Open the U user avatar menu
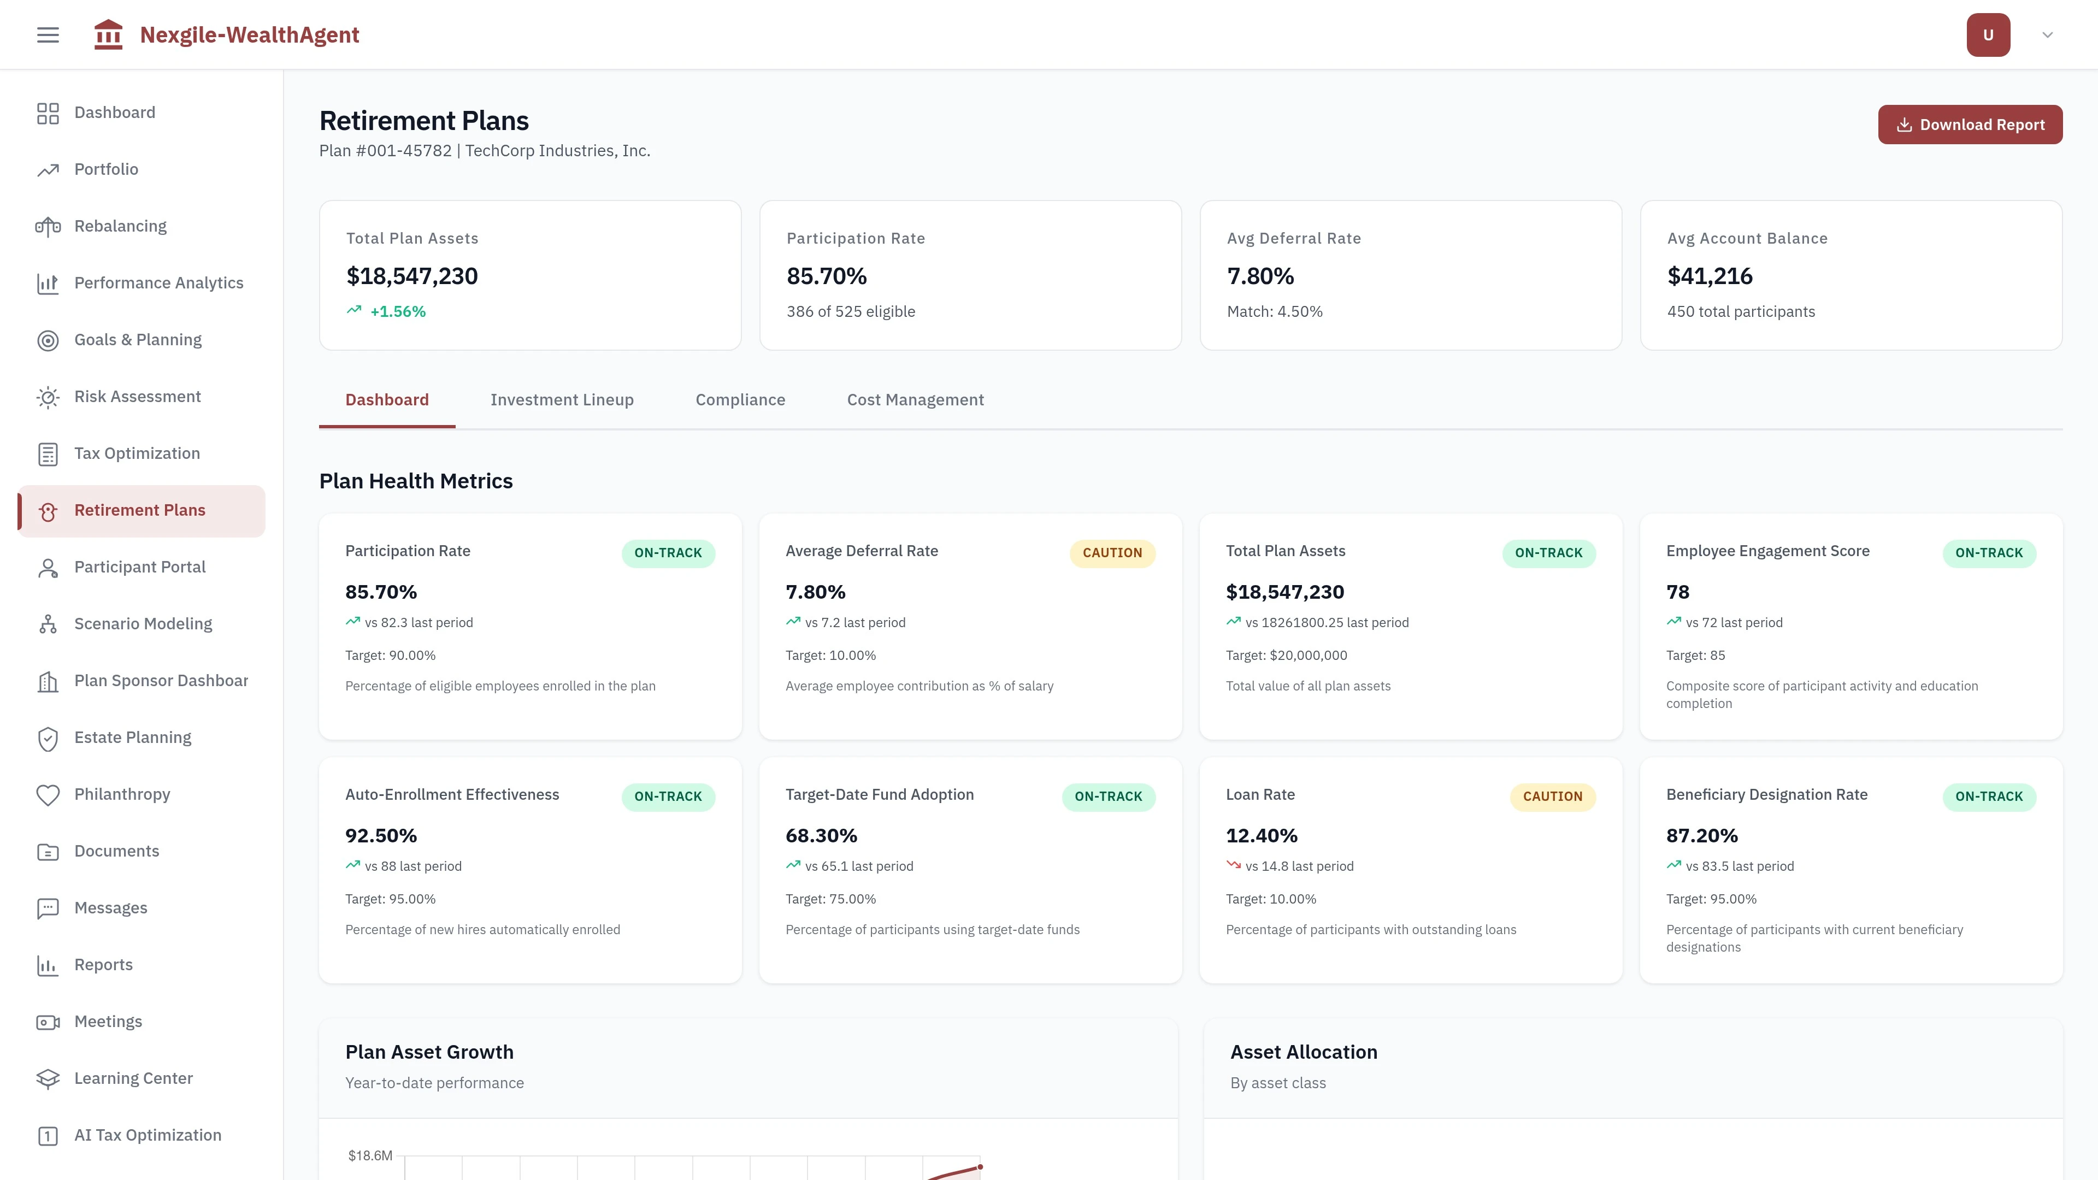The image size is (2098, 1180). (1988, 35)
